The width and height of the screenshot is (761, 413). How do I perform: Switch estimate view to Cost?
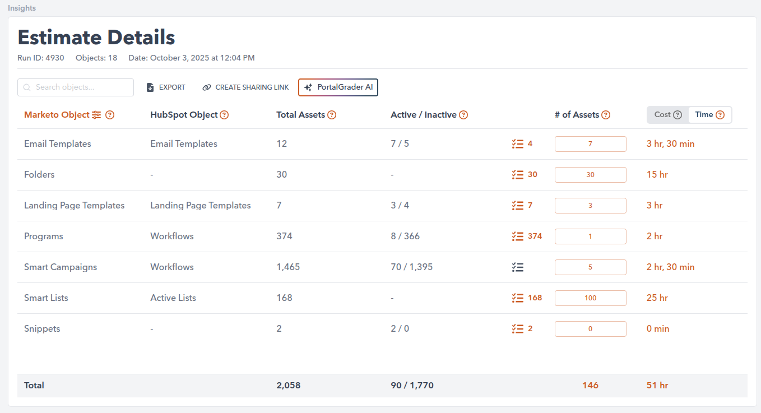click(x=667, y=114)
